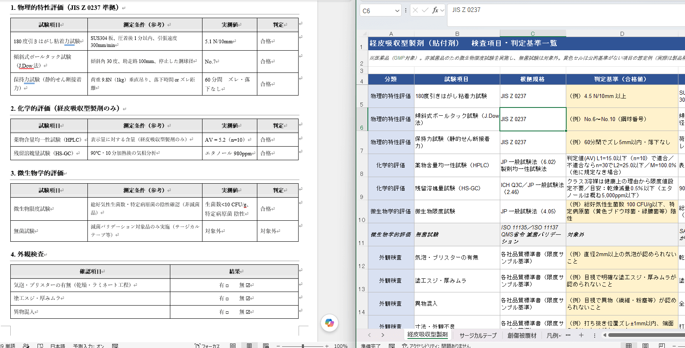Viewport: 685px width, 348px height.
Task: Click エタノール 980ppm cell in Word
Action: pos(228,153)
